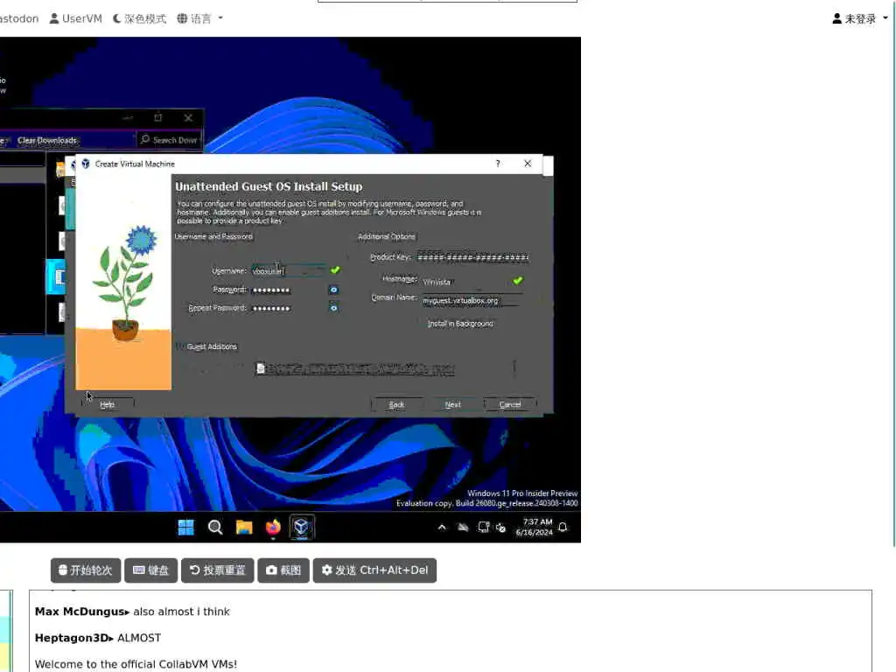This screenshot has height=672, width=896.
Task: Click the page vertical scrollbar on the right
Action: [893, 274]
